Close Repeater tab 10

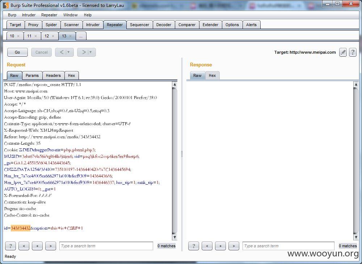[18, 36]
